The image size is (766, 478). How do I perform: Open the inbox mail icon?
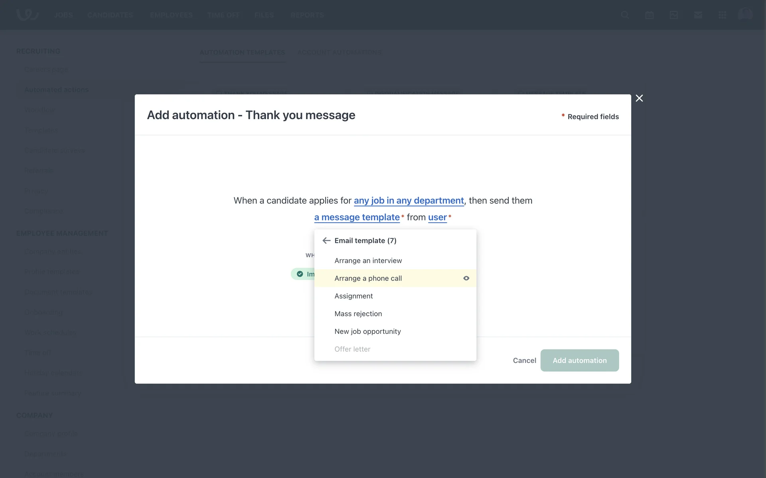[x=698, y=15]
